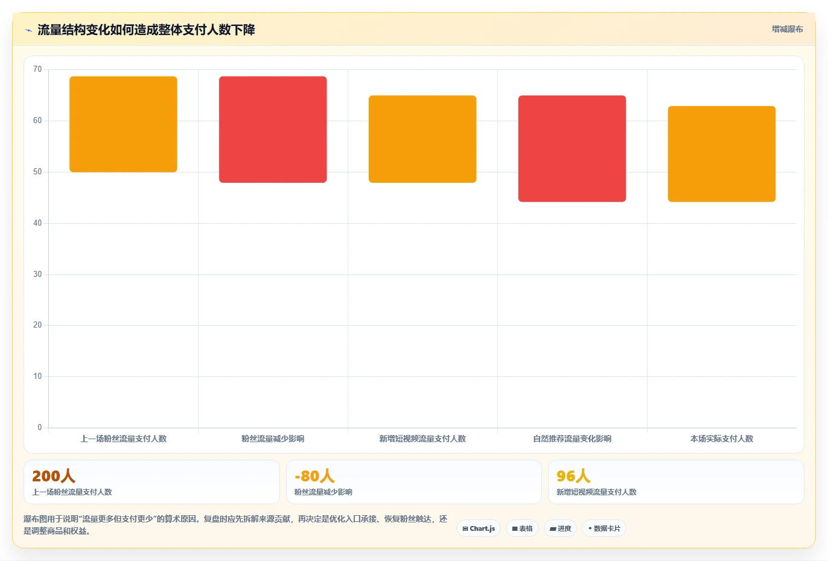The height and width of the screenshot is (561, 828).
Task: Click y-axis value 0
Action: tap(40, 428)
